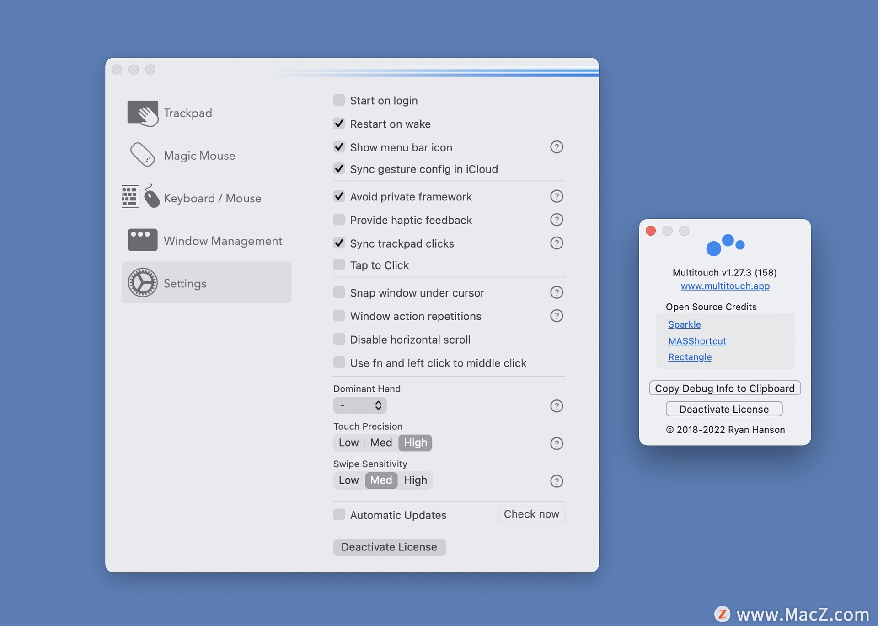Viewport: 878px width, 626px height.
Task: Click Deactivate License in settings window
Action: coord(389,547)
